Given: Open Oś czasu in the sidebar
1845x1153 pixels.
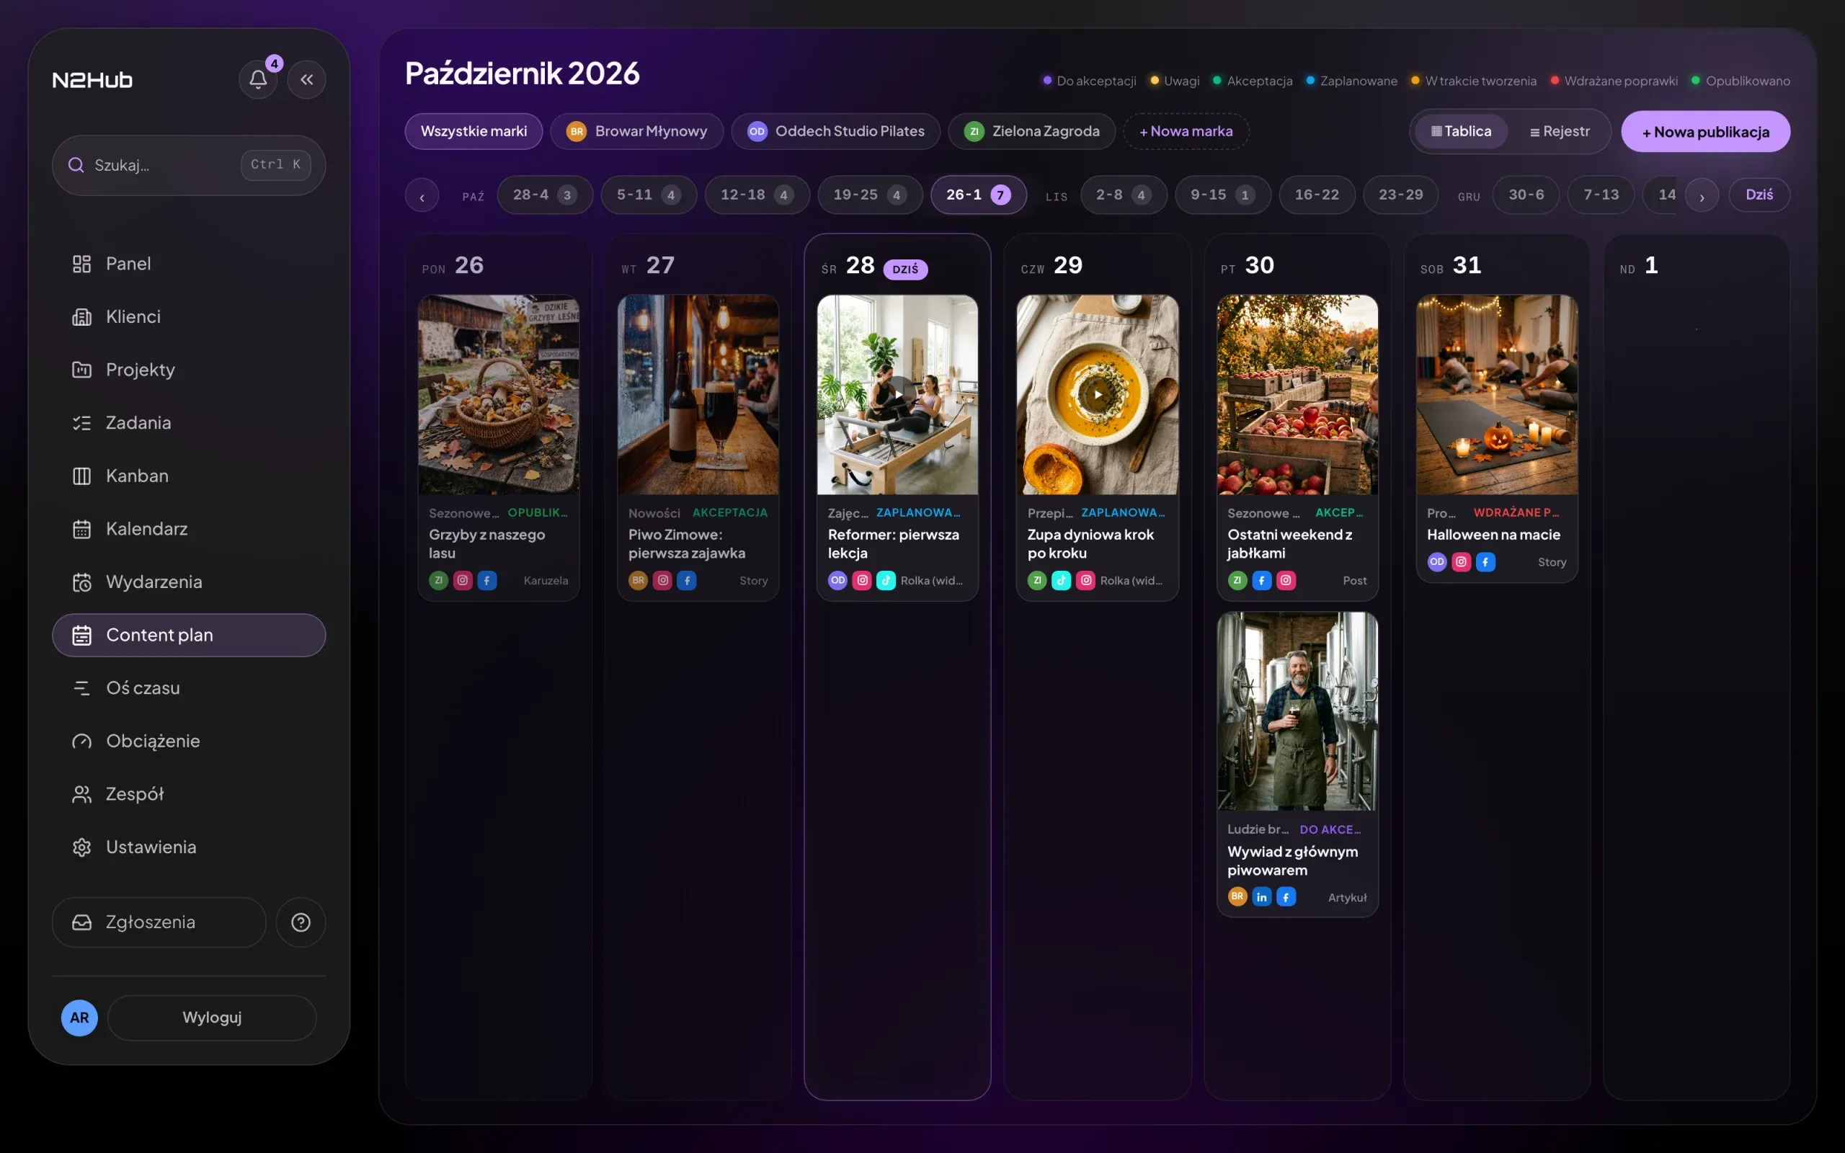Looking at the screenshot, I should [188, 687].
